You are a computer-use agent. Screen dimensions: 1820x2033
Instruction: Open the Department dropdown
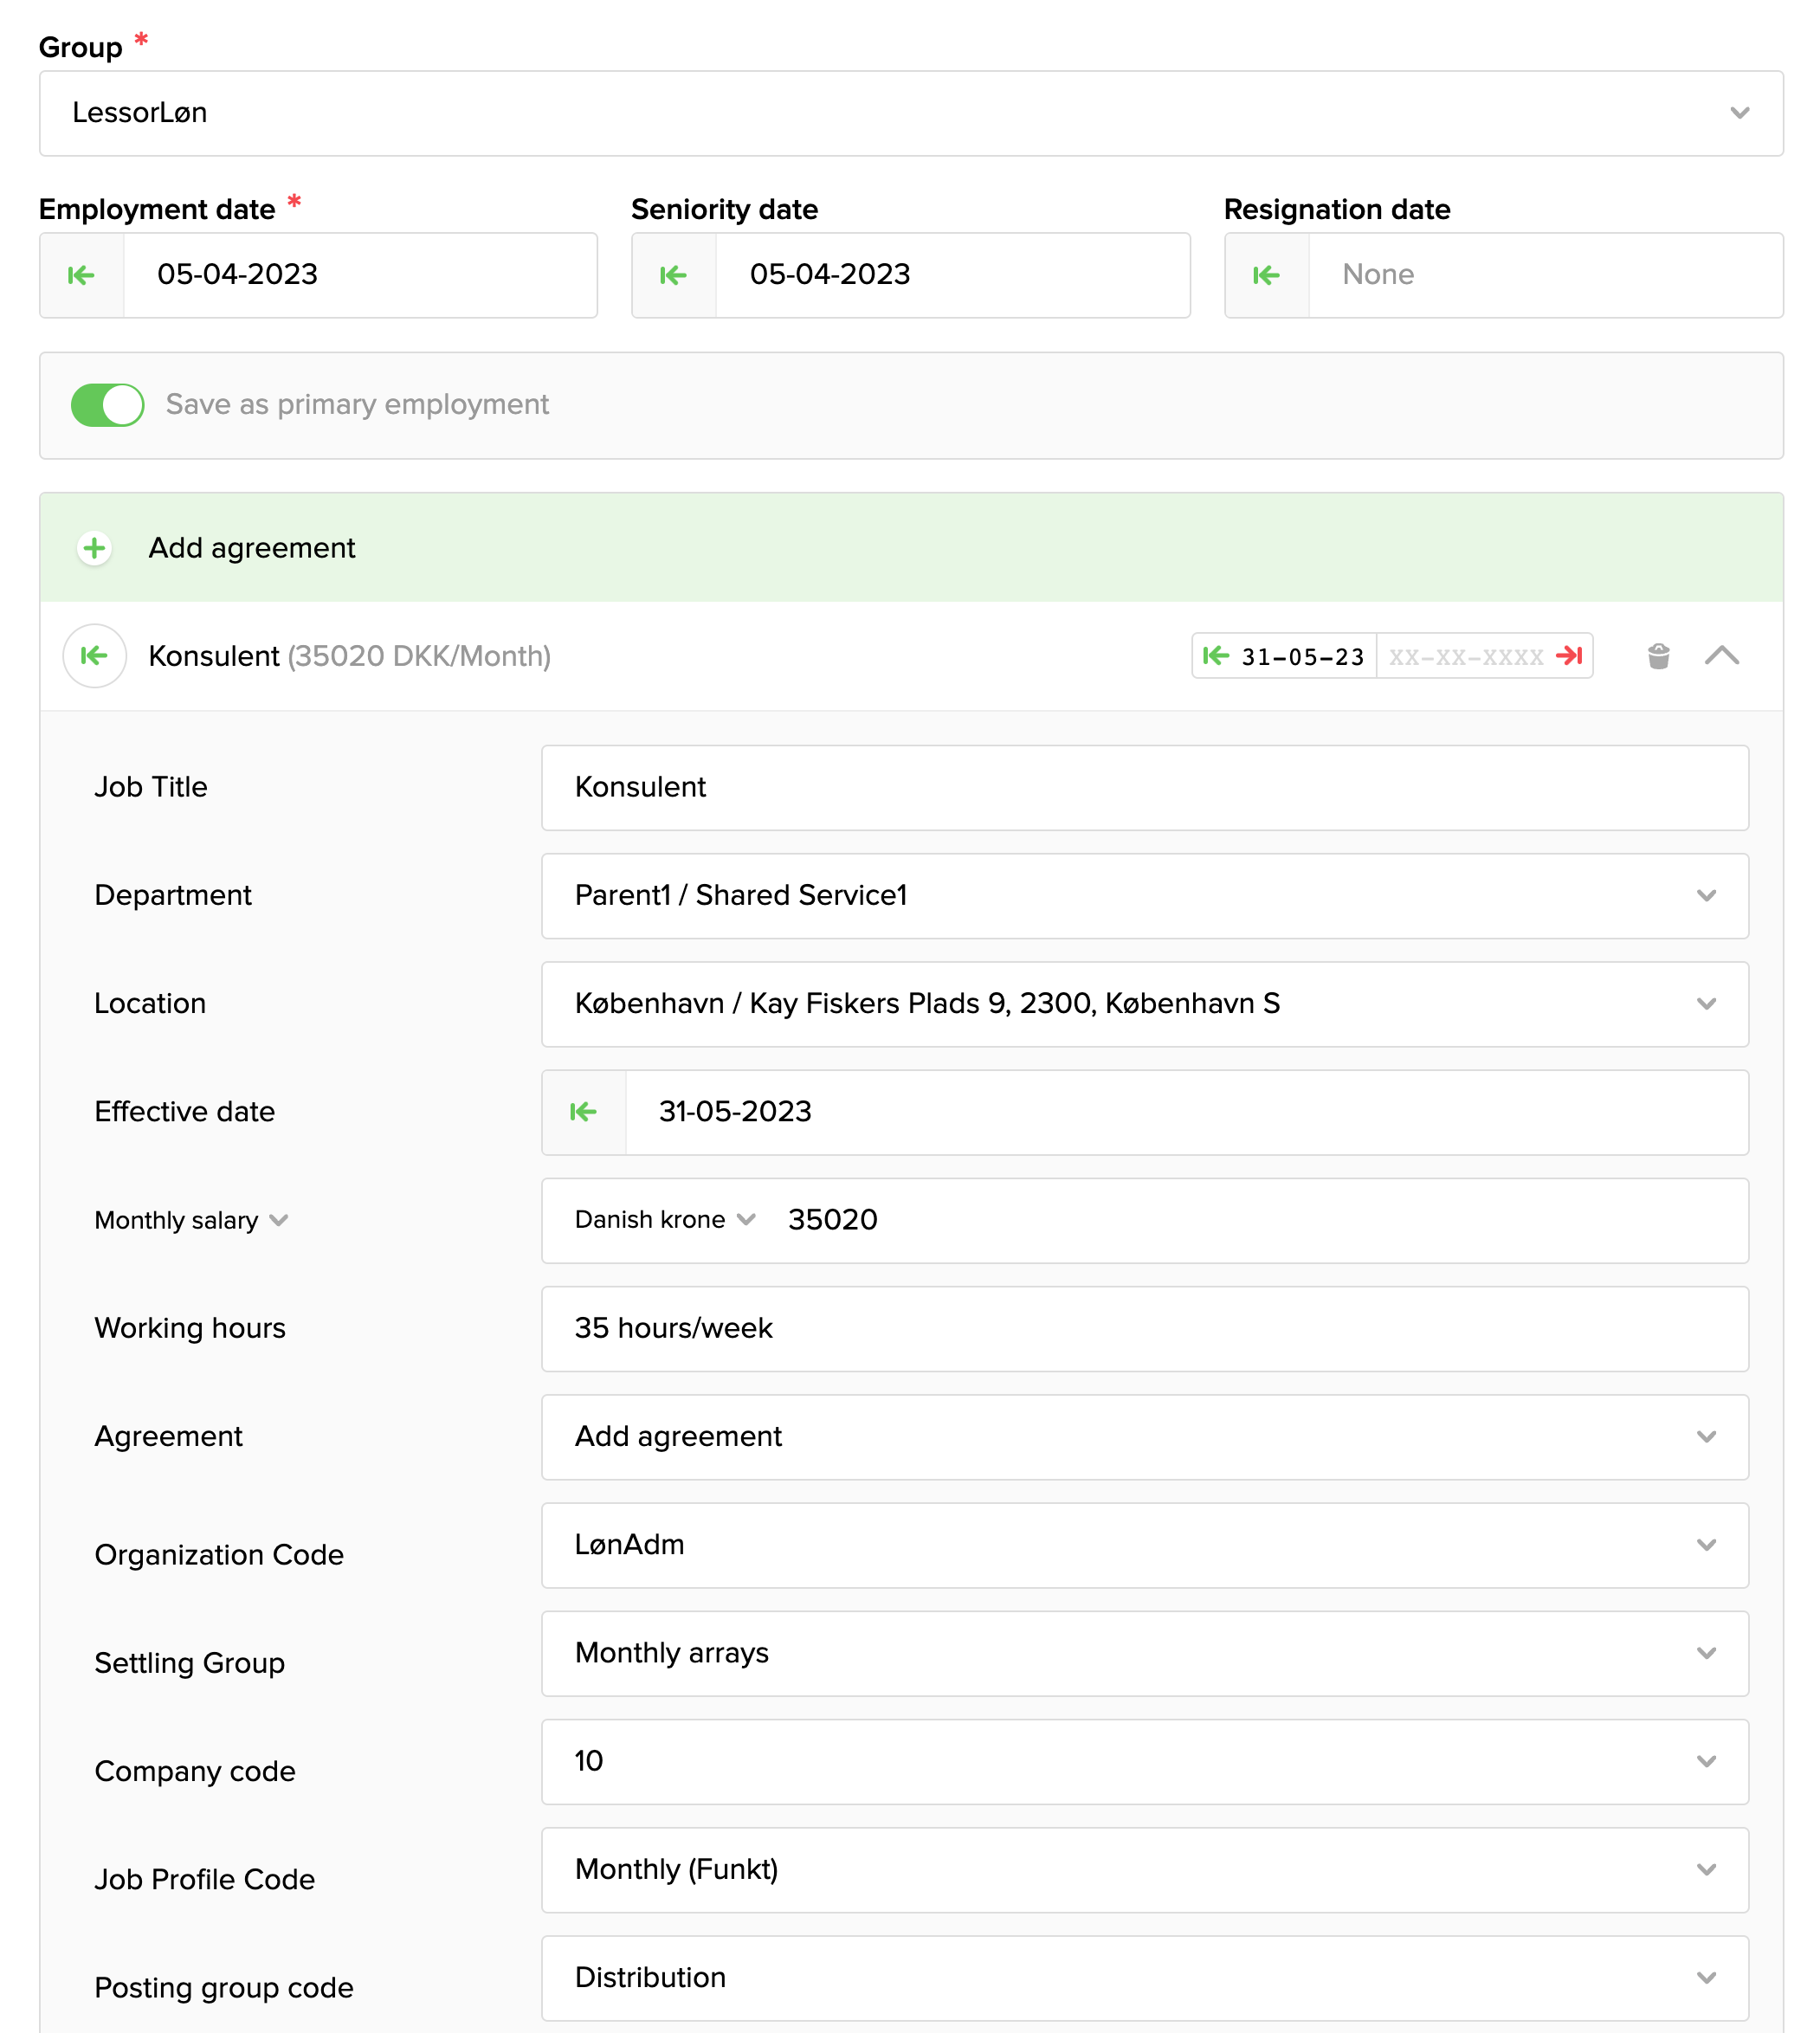[x=1144, y=896]
